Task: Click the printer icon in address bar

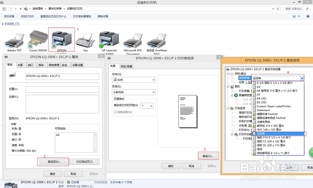Action: 26,9
